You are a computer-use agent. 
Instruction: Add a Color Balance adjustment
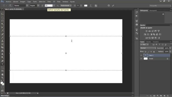148,34
